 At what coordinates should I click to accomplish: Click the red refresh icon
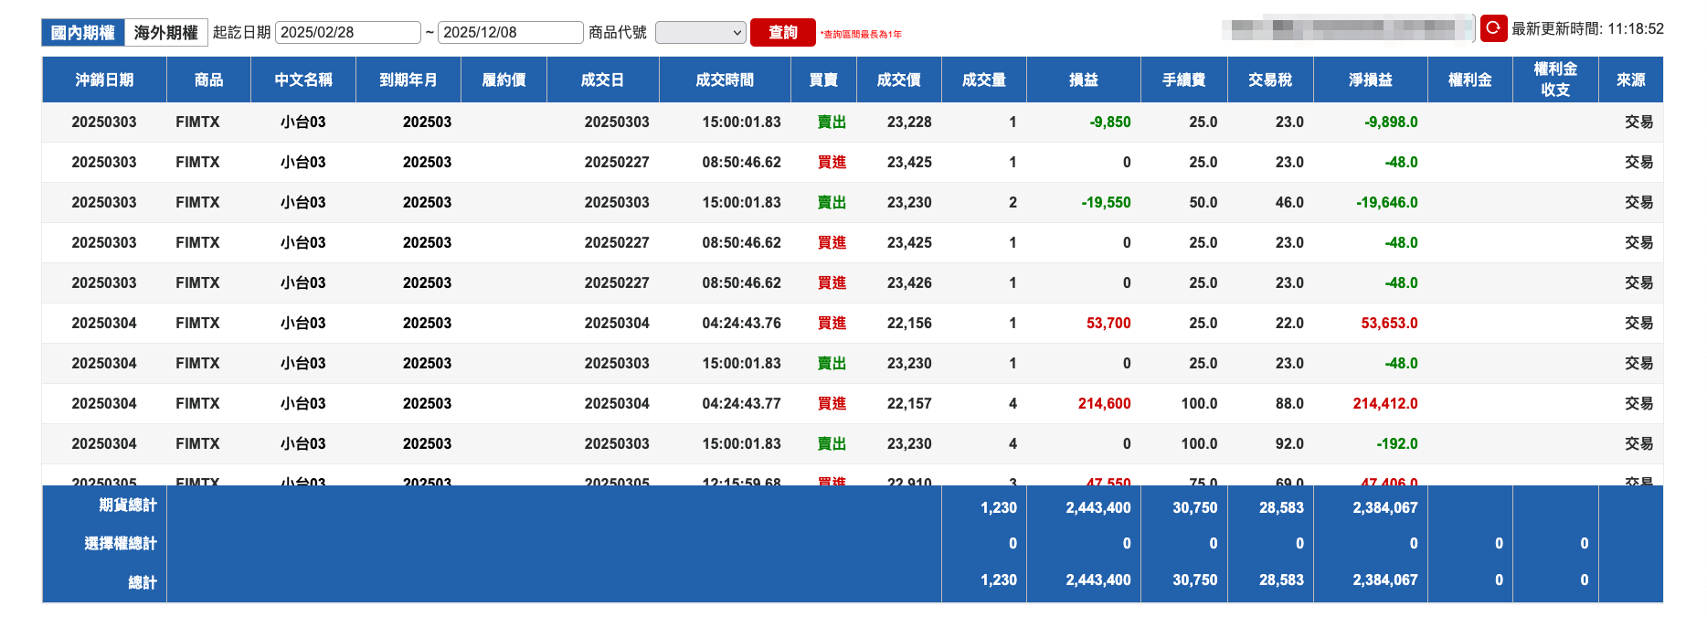1493,28
